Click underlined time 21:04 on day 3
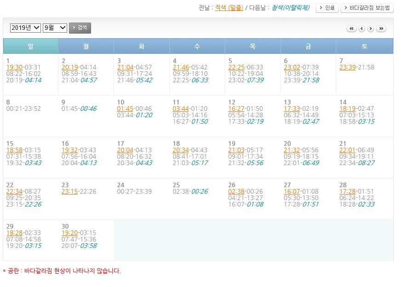This screenshot has width=403, height=287. coord(125,67)
